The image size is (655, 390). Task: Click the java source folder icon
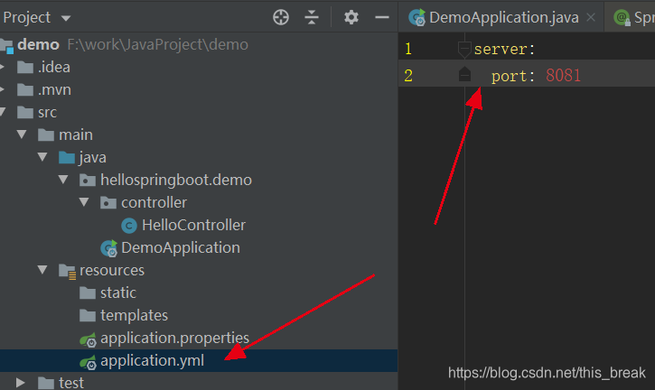(67, 157)
